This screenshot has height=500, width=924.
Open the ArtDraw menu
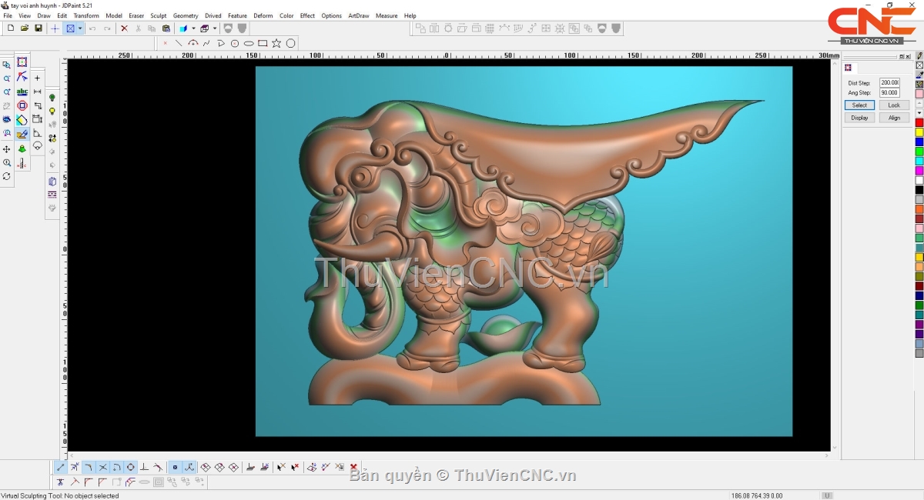pyautogui.click(x=358, y=15)
